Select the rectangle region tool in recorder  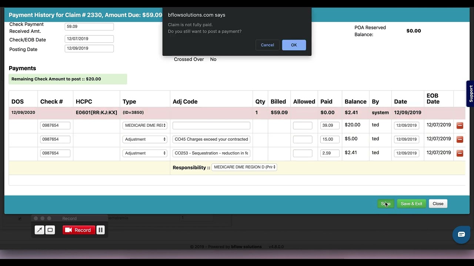coord(50,230)
